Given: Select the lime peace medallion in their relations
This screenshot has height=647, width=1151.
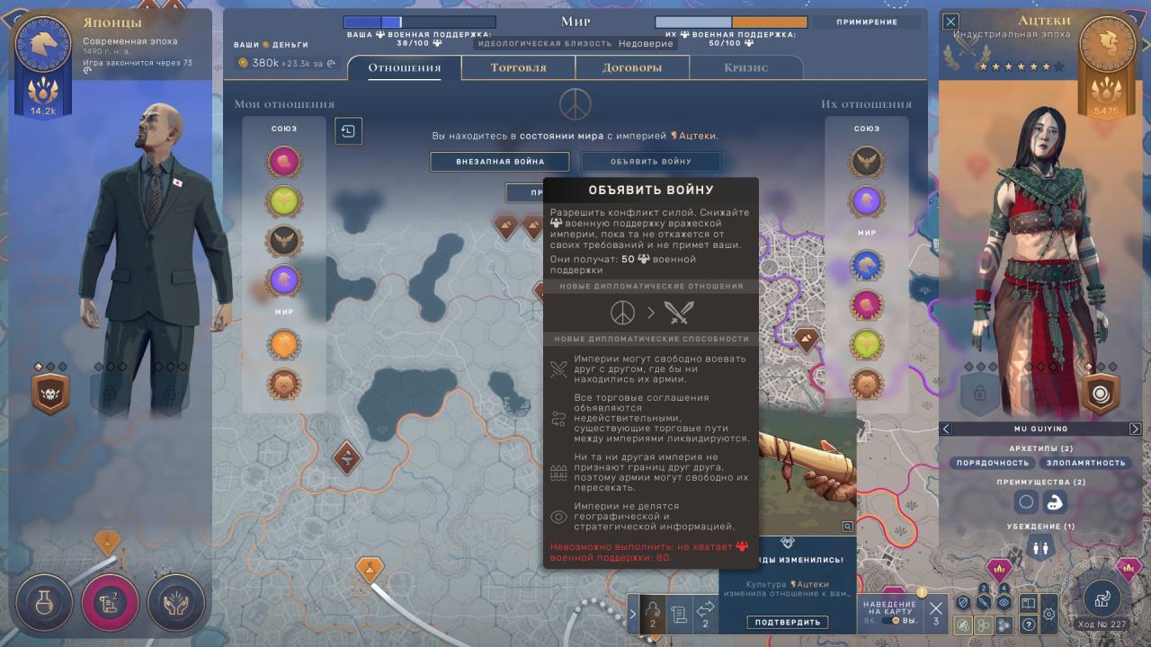Looking at the screenshot, I should (x=867, y=344).
